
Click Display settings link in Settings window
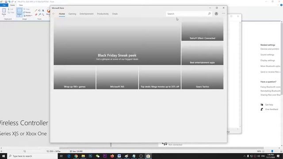tap(268, 61)
